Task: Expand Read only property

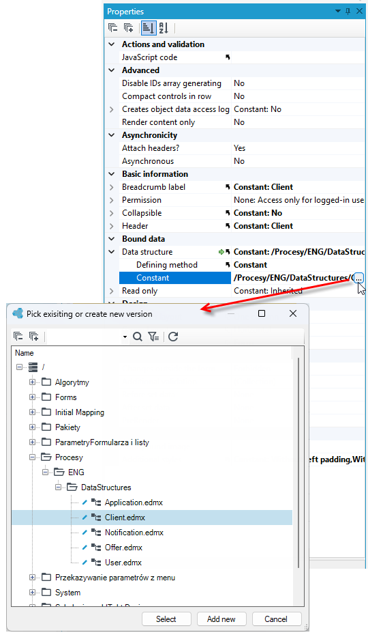Action: point(112,292)
